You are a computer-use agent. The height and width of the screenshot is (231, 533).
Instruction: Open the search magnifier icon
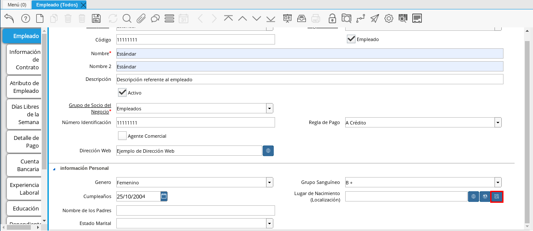pos(127,18)
